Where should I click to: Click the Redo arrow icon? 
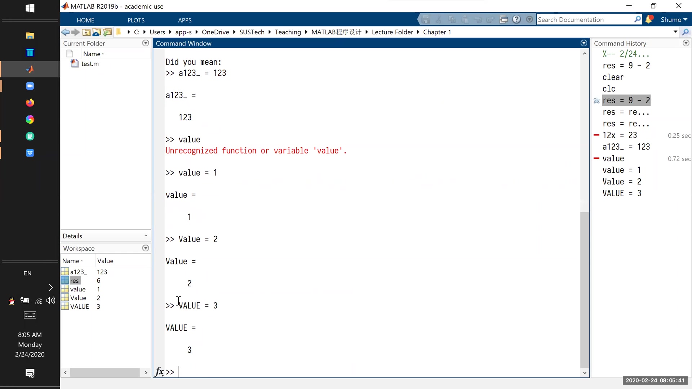491,19
